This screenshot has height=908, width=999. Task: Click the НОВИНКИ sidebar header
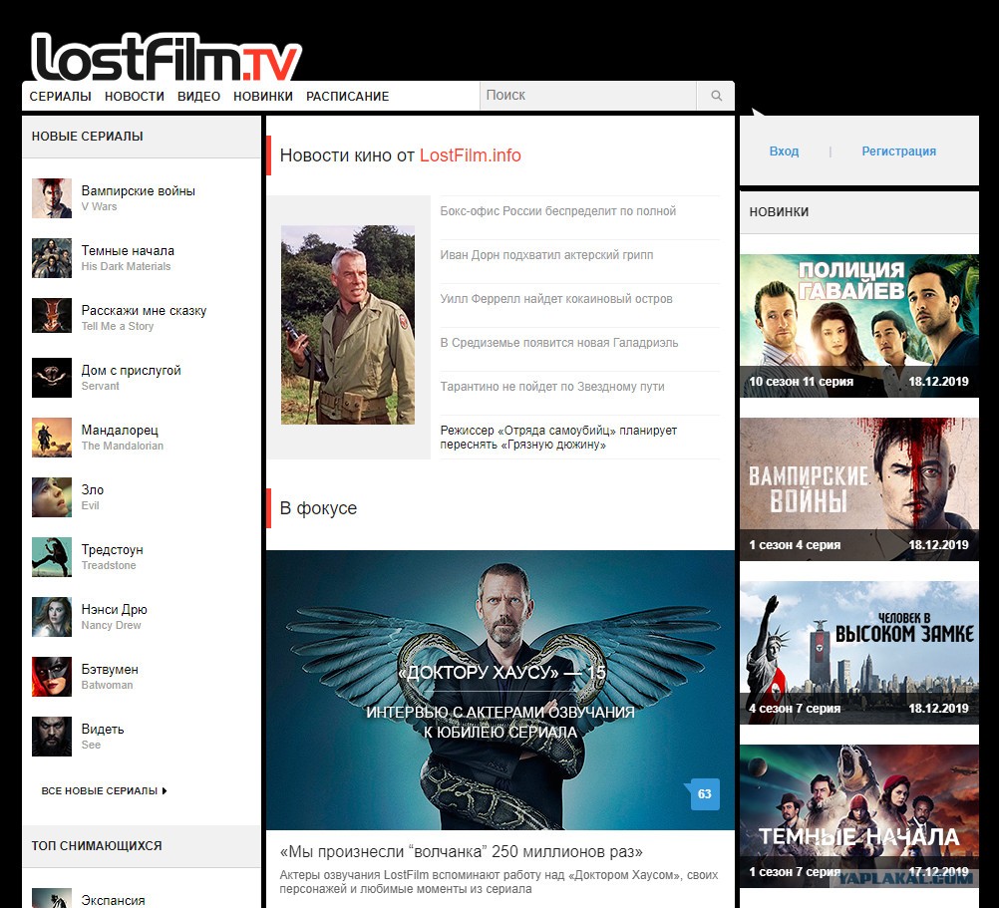point(780,212)
